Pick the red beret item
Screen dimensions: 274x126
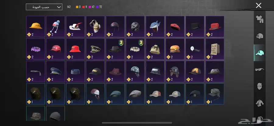tap(175, 27)
